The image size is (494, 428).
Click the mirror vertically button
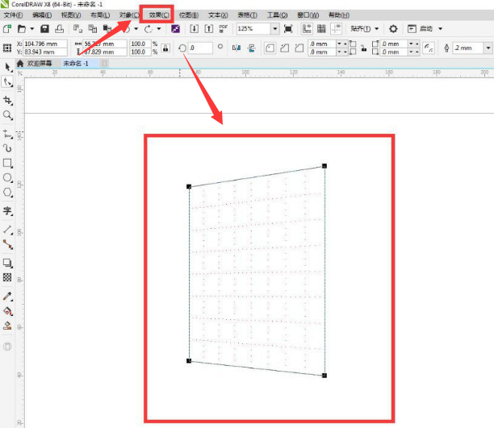click(x=251, y=48)
